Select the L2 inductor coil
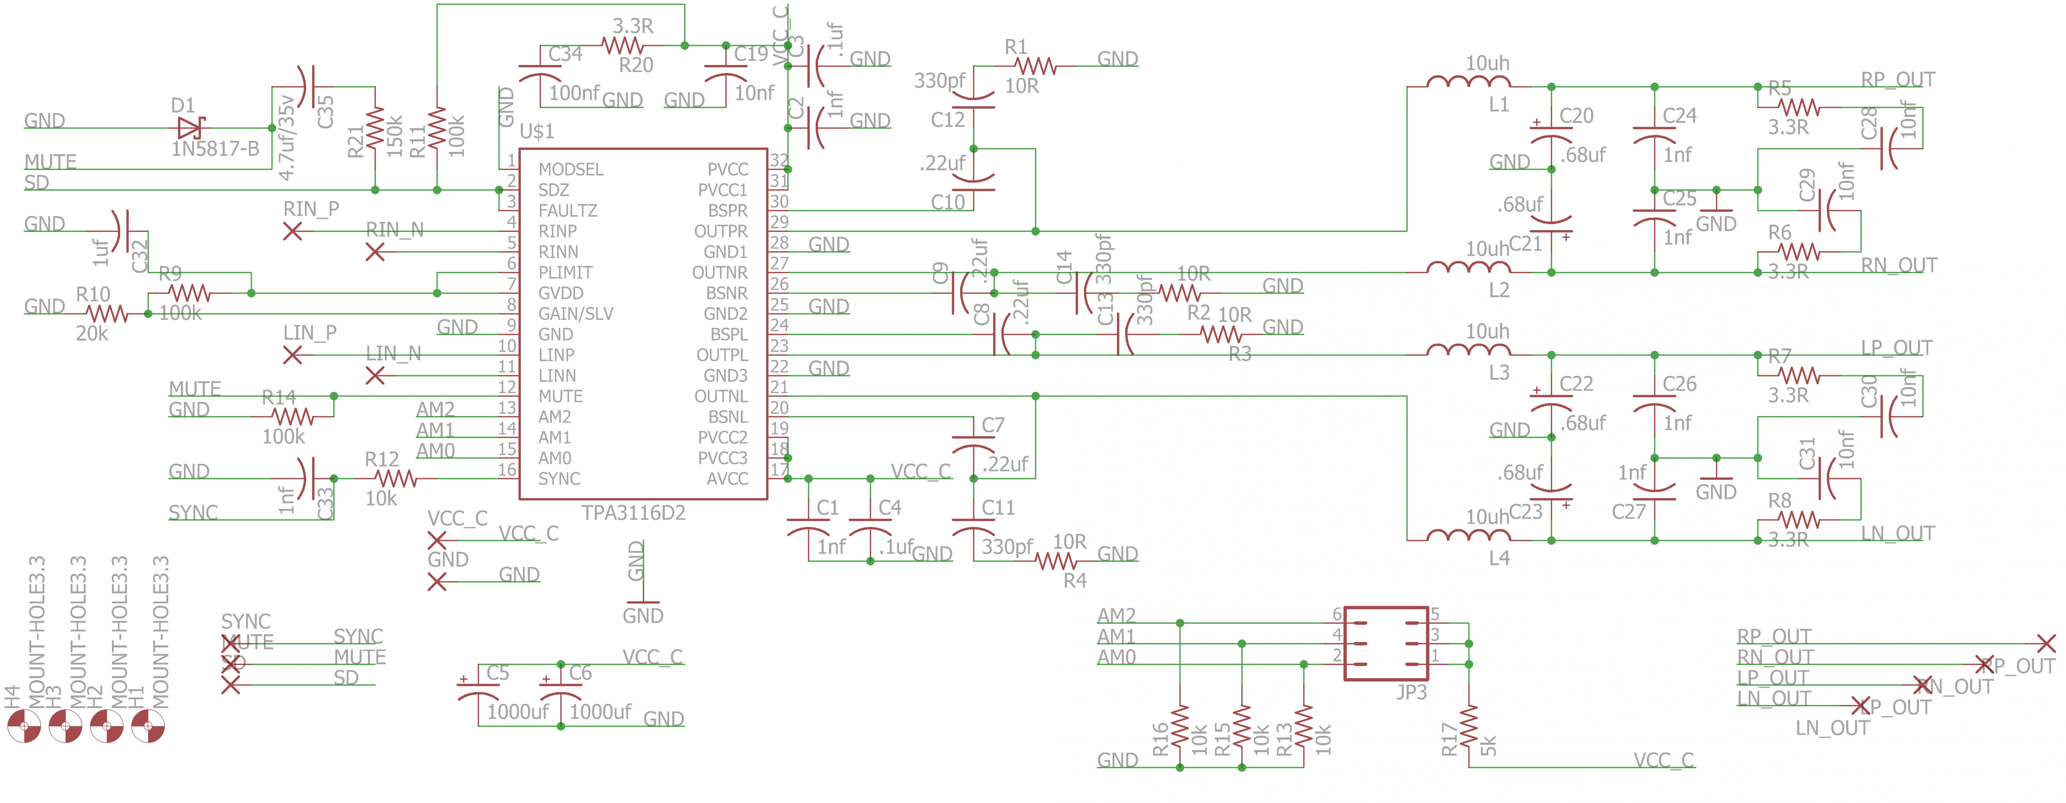Viewport: 2066px width, 803px height. pyautogui.click(x=1469, y=268)
